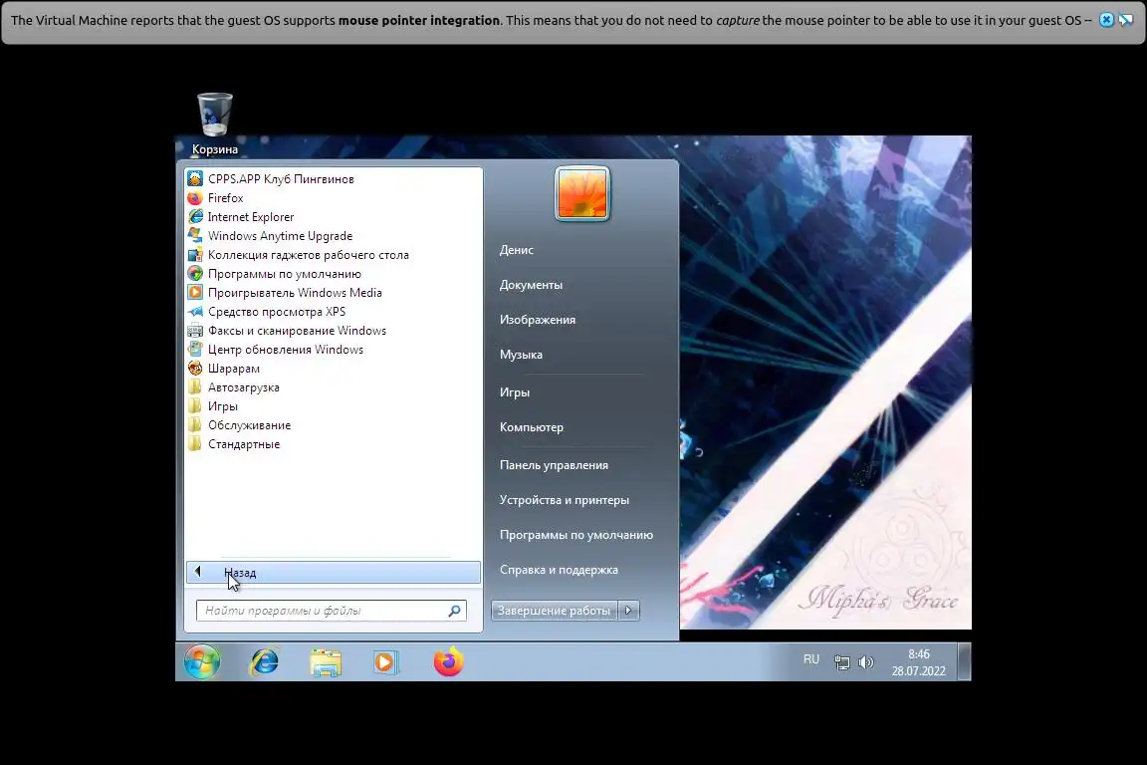Click the Завершение работы shutdown button
The width and height of the screenshot is (1147, 765).
tap(555, 611)
